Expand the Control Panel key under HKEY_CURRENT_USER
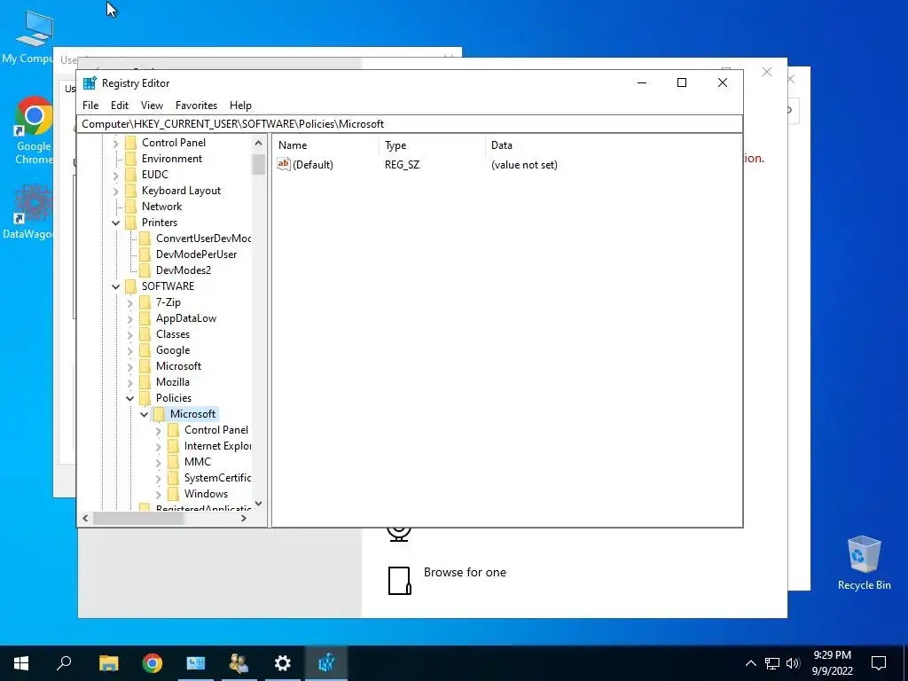The image size is (908, 681). (x=116, y=143)
